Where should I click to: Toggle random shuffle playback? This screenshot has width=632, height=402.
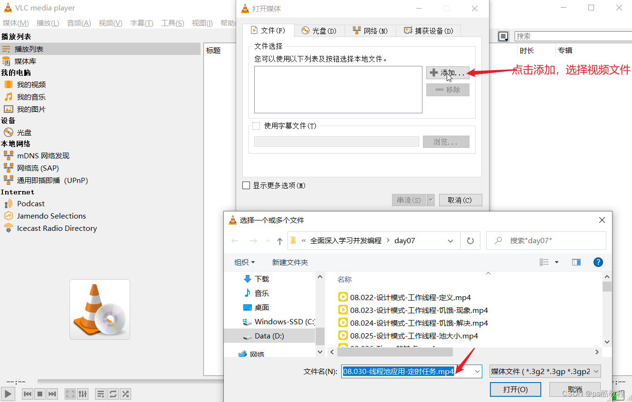coord(125,394)
